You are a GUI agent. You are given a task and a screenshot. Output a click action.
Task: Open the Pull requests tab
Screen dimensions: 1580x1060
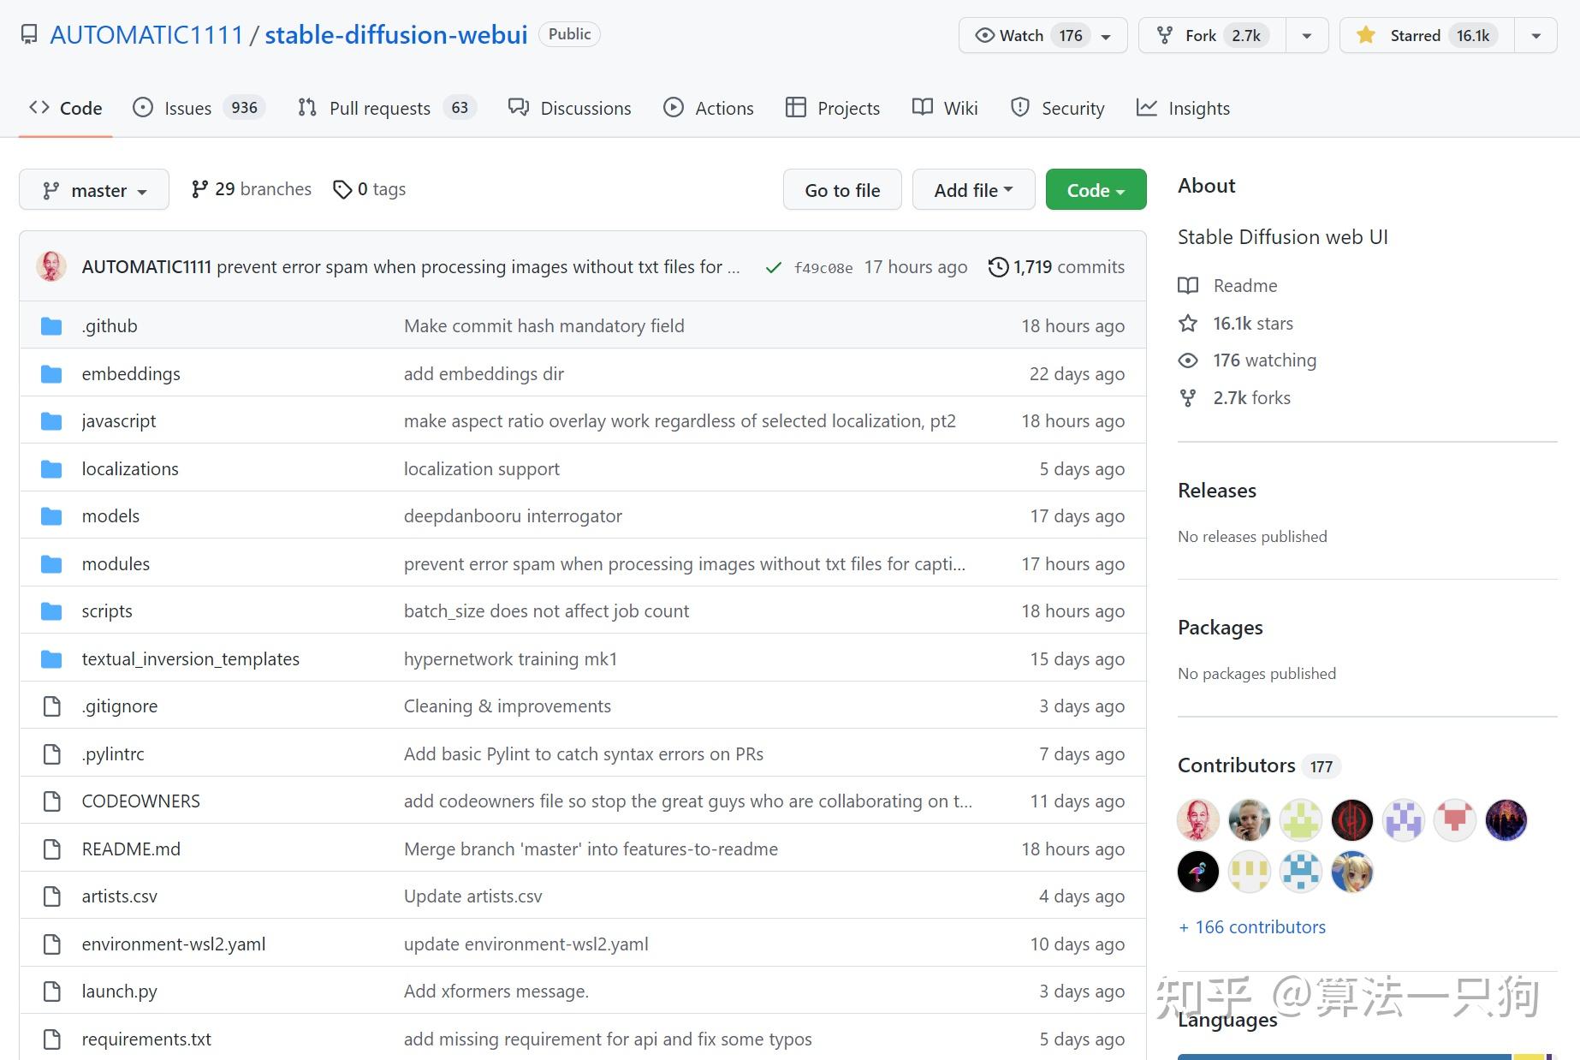pos(387,108)
